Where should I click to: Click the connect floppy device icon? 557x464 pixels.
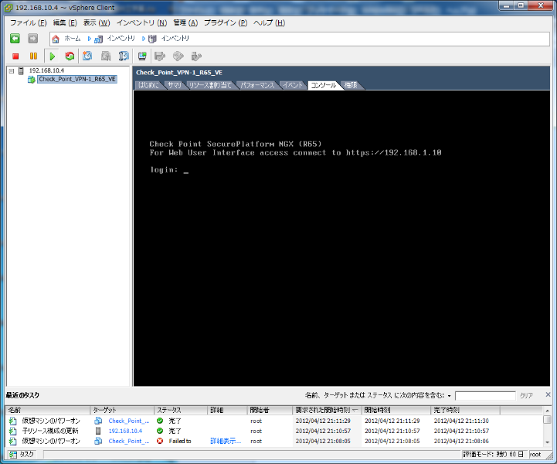[x=160, y=56]
